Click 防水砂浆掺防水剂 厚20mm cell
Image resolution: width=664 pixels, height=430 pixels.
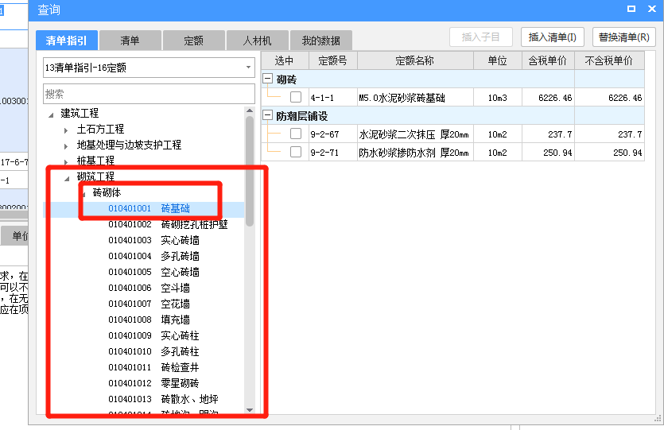pyautogui.click(x=415, y=153)
